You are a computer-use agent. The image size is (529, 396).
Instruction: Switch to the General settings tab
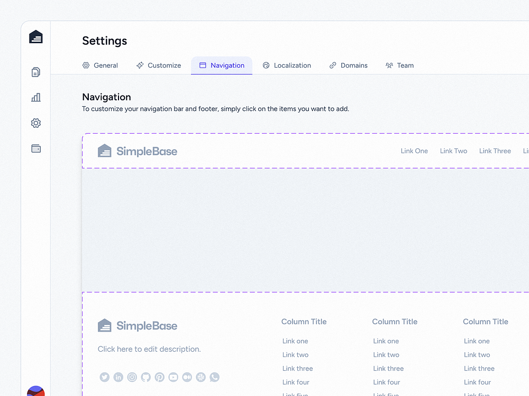pos(101,65)
